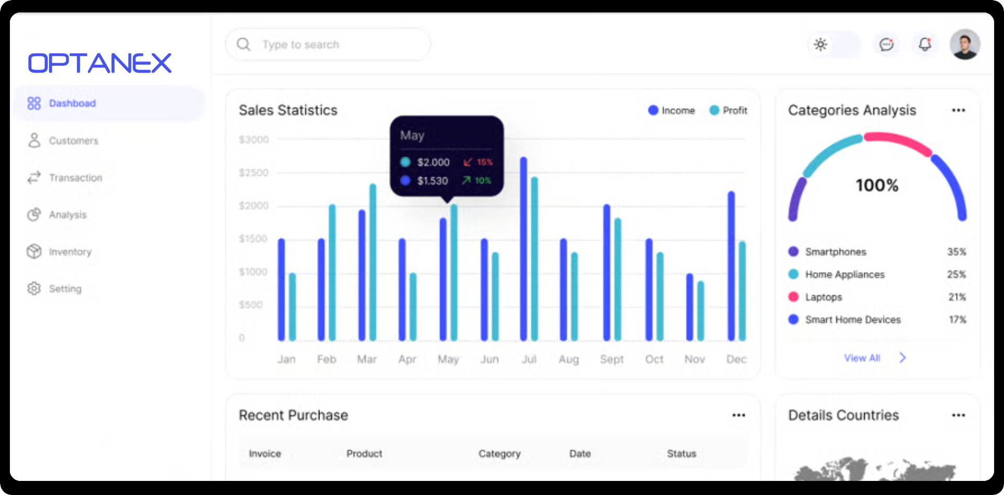Open Categories Analysis more options menu
Image resolution: width=1004 pixels, height=495 pixels.
tap(958, 110)
